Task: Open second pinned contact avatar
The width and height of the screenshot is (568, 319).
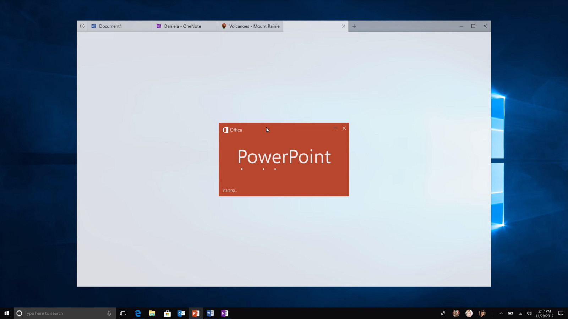Action: tap(469, 313)
